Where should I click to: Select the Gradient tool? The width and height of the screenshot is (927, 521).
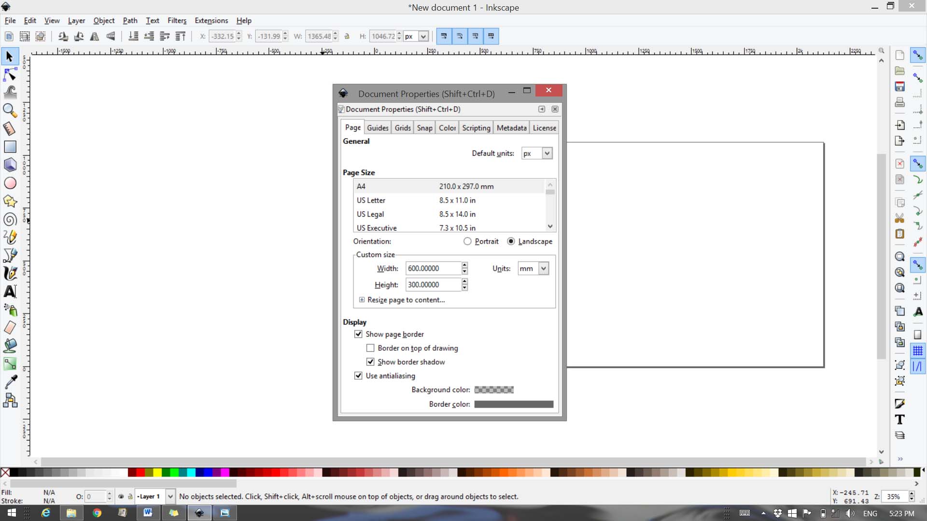point(10,364)
